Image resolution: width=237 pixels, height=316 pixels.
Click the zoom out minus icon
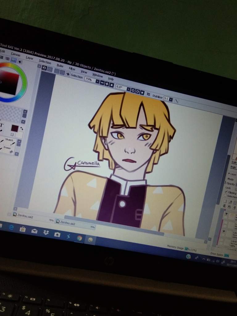[x=102, y=83]
